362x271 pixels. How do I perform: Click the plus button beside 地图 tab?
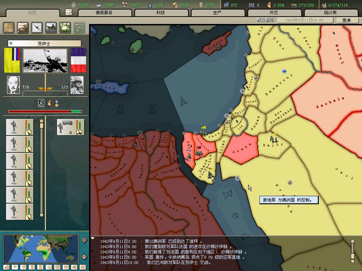coord(68,12)
